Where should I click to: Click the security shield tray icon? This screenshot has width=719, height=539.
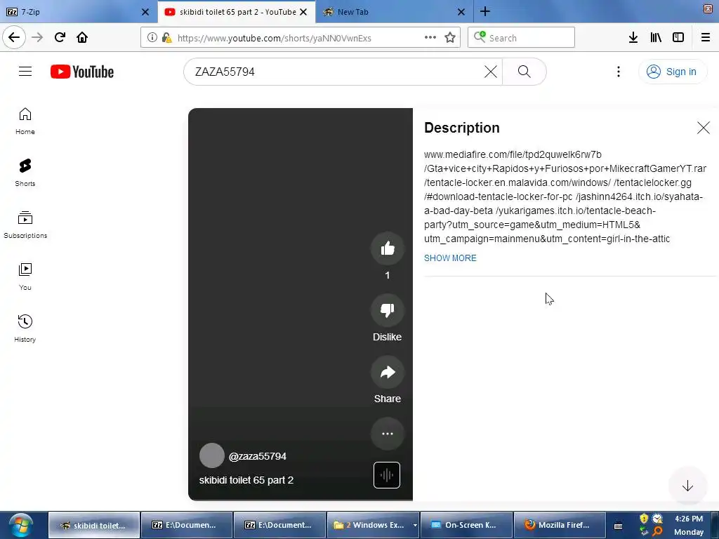644,519
